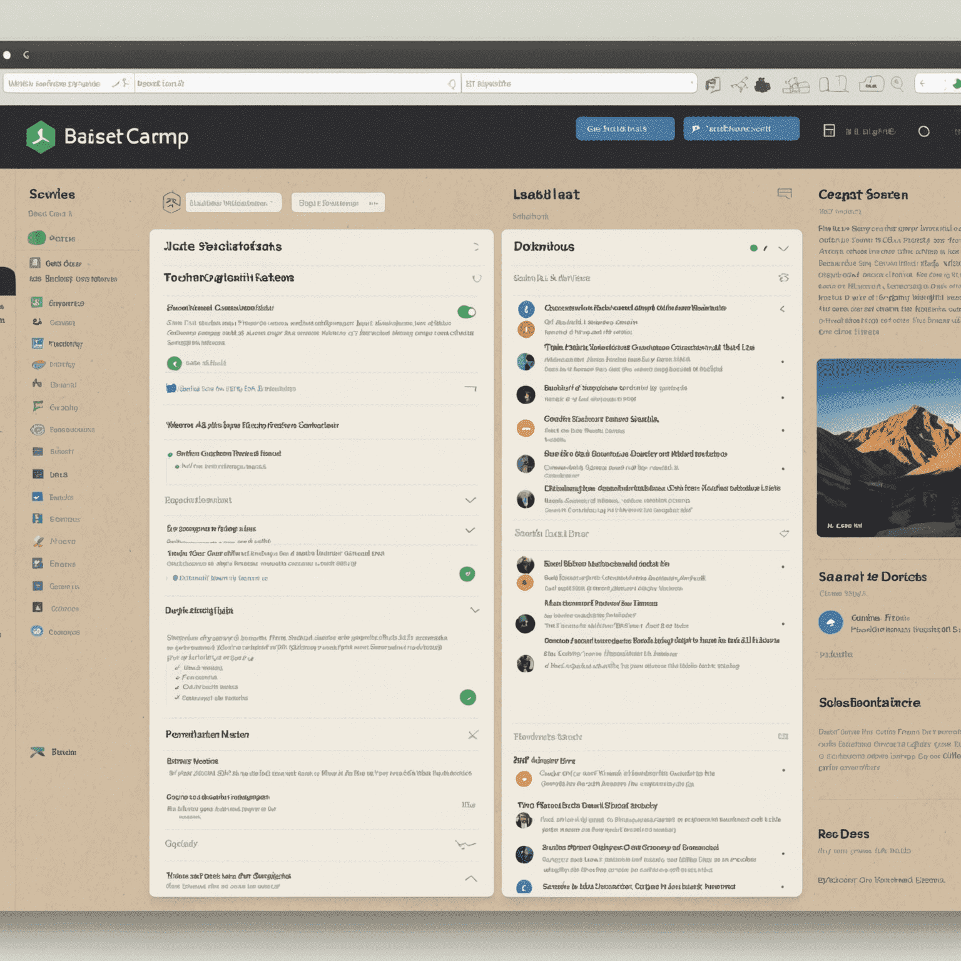Click the checkbox icon next to 'Gats Ocar'
Image resolution: width=961 pixels, height=961 pixels.
pyautogui.click(x=35, y=263)
